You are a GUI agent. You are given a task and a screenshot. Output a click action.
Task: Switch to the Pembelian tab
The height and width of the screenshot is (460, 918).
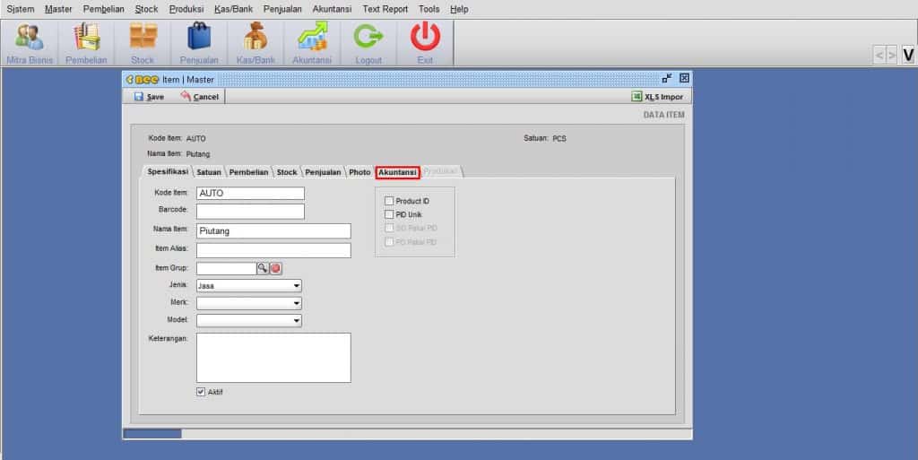[x=249, y=172]
